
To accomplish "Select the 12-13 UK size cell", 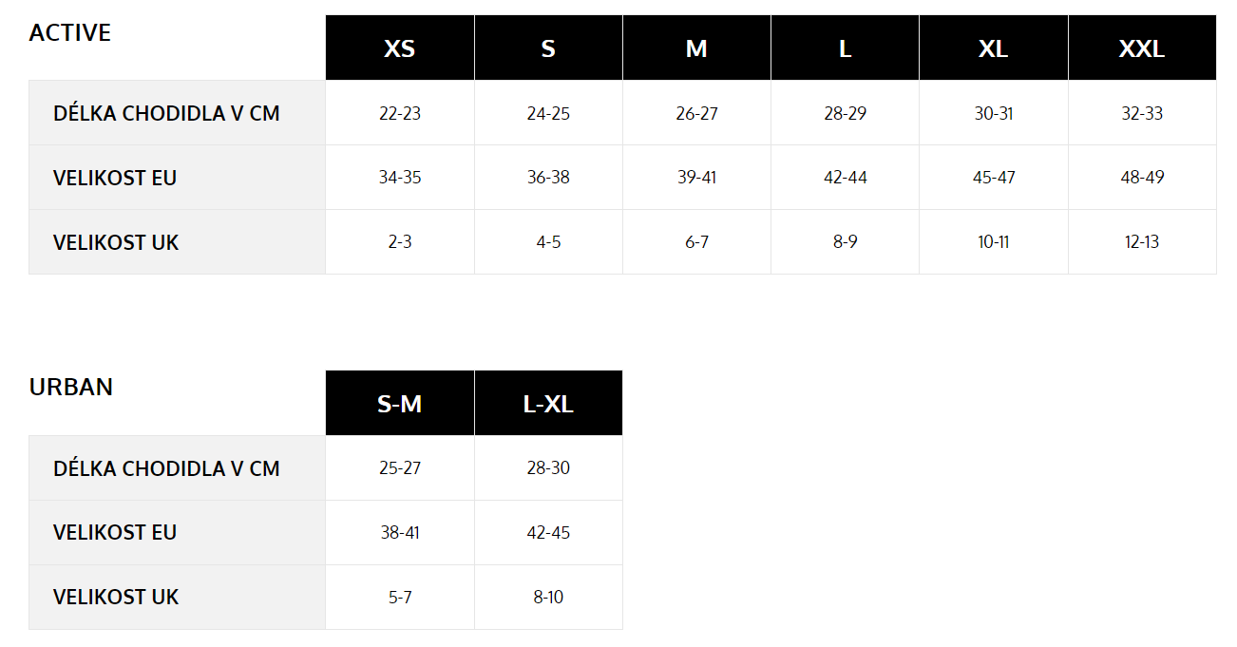I will coord(1142,242).
